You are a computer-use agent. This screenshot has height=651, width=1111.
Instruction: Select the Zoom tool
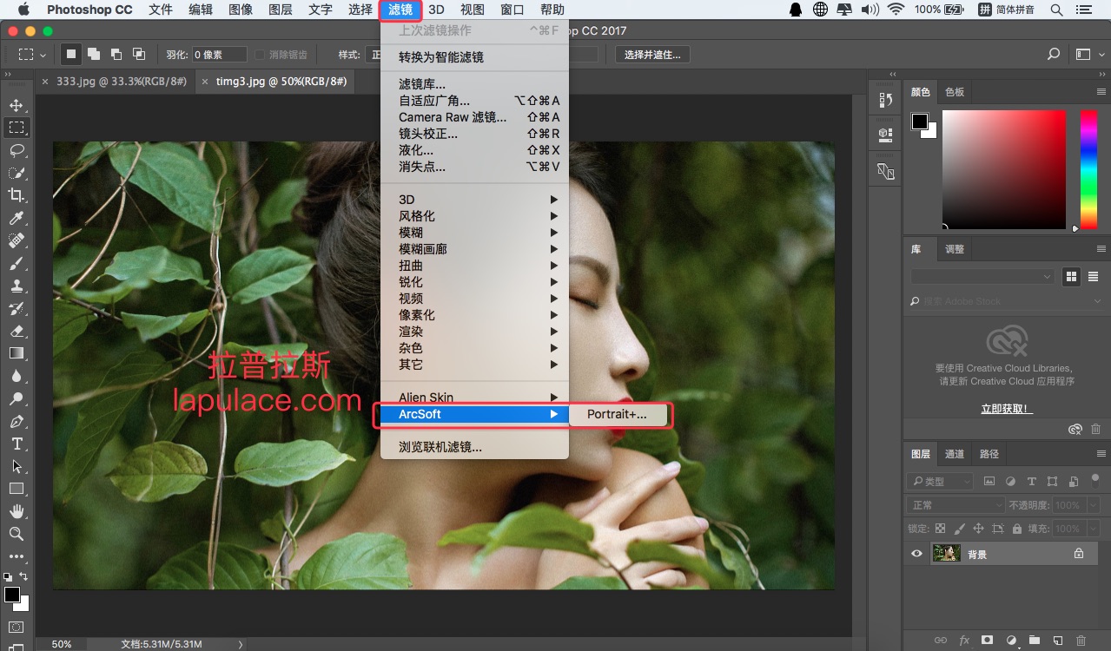[x=16, y=534]
